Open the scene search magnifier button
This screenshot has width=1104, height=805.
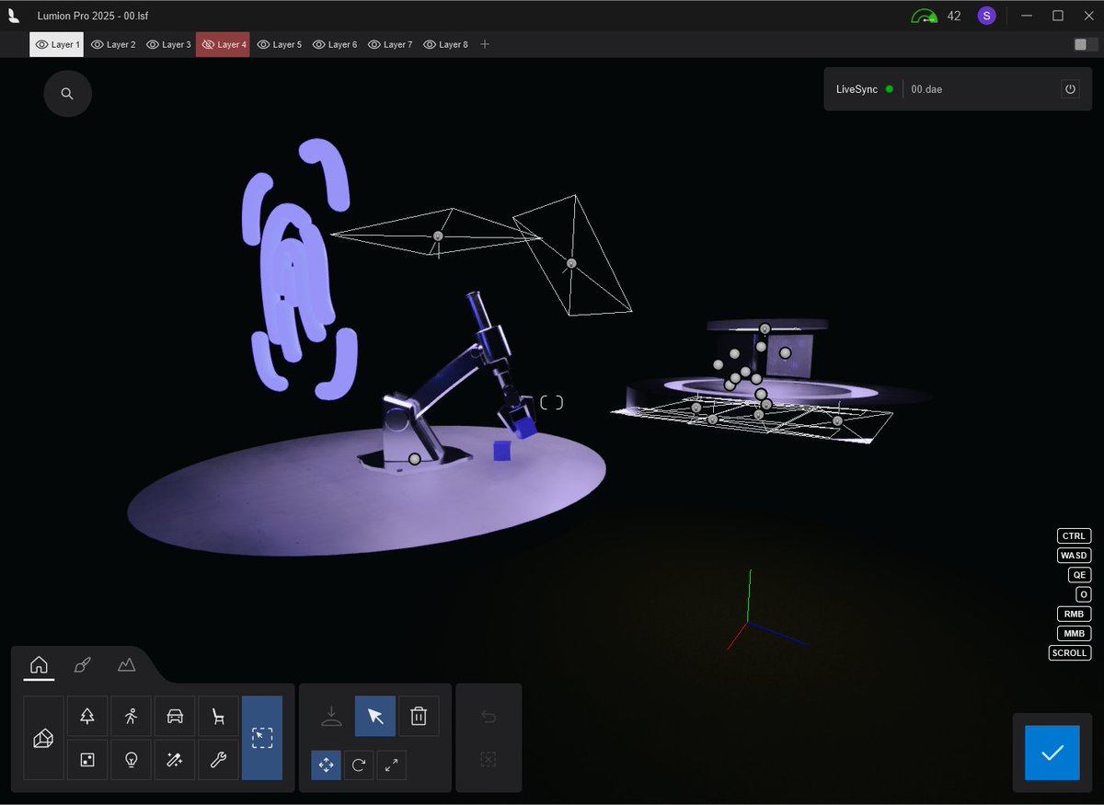point(67,93)
